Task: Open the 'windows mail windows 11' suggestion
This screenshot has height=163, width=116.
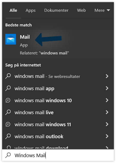Action: [58, 124]
